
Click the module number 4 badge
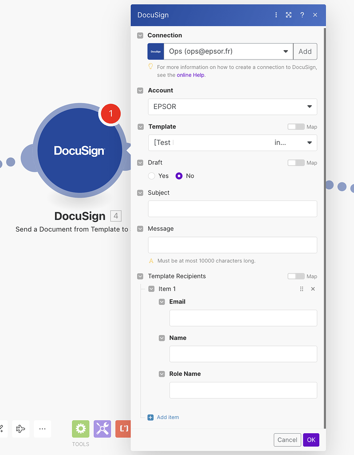(116, 216)
